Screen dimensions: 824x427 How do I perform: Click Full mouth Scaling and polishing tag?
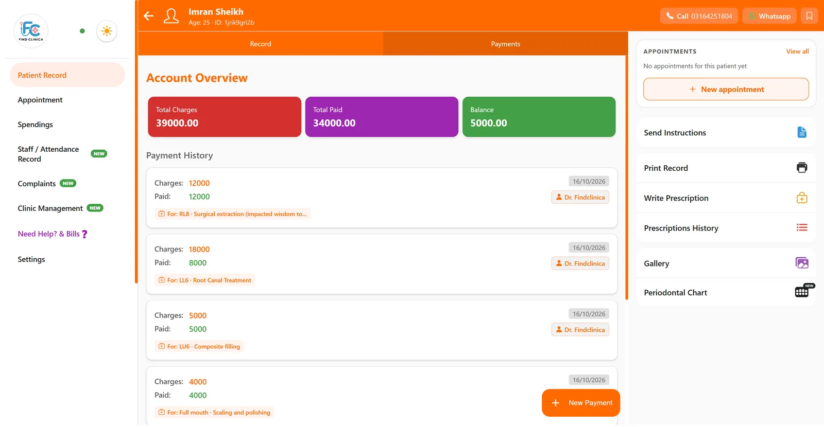pos(214,413)
